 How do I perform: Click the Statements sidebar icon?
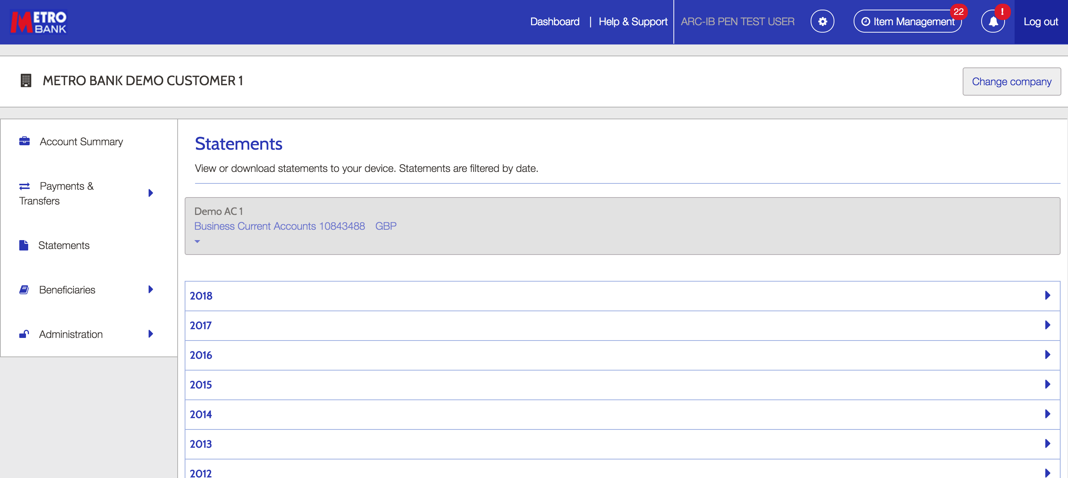24,245
